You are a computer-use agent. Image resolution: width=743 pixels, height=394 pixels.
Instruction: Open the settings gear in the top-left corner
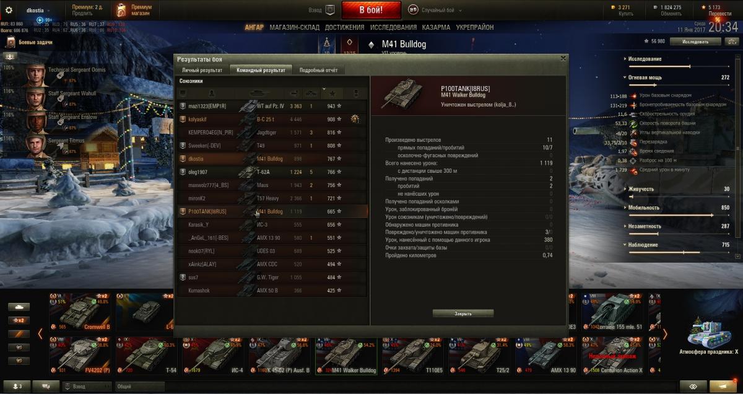pos(9,11)
